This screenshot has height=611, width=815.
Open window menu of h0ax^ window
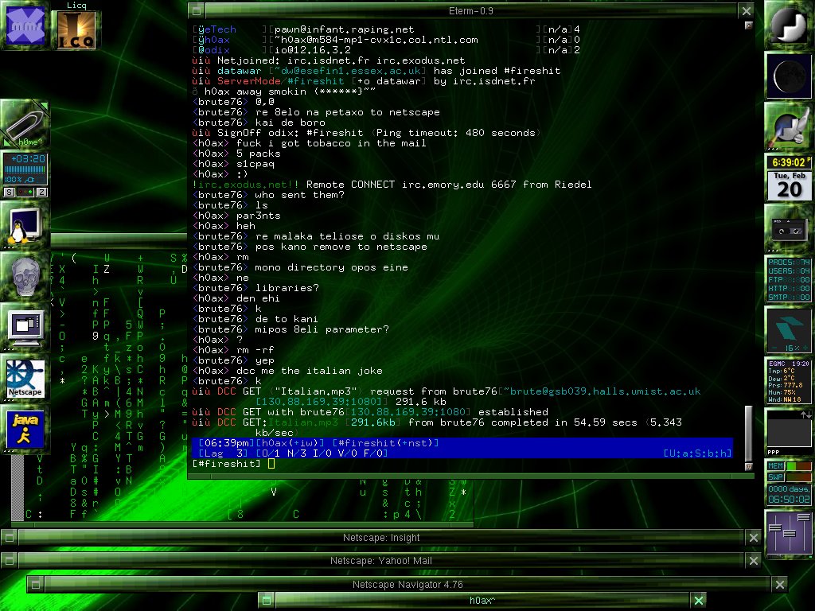pyautogui.click(x=266, y=600)
